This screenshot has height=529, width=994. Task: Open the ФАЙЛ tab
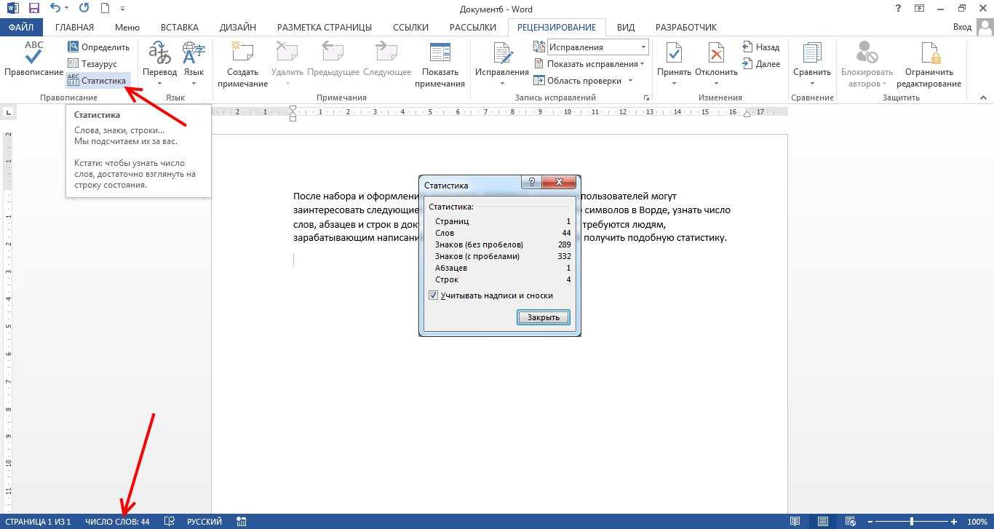(x=22, y=27)
